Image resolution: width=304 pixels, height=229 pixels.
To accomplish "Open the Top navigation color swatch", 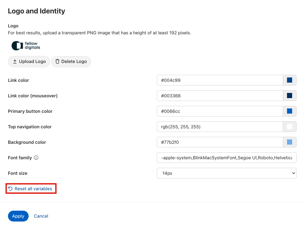I will point(290,127).
